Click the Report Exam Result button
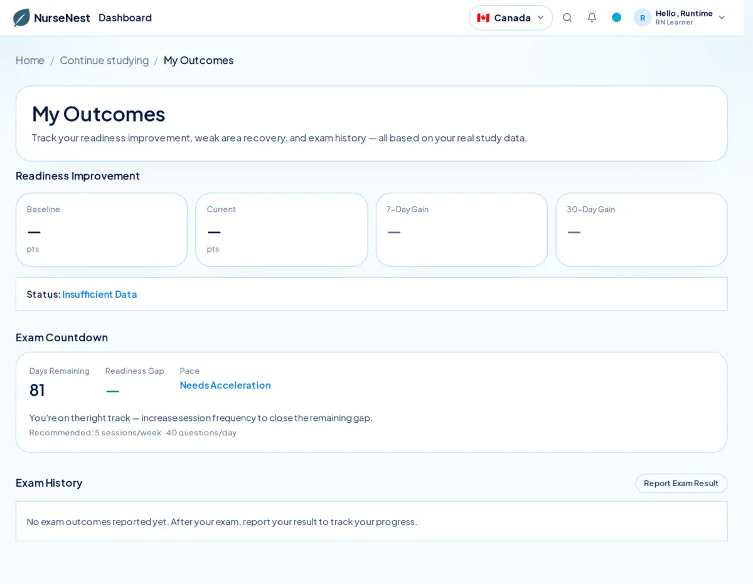This screenshot has height=584, width=753. pos(681,483)
